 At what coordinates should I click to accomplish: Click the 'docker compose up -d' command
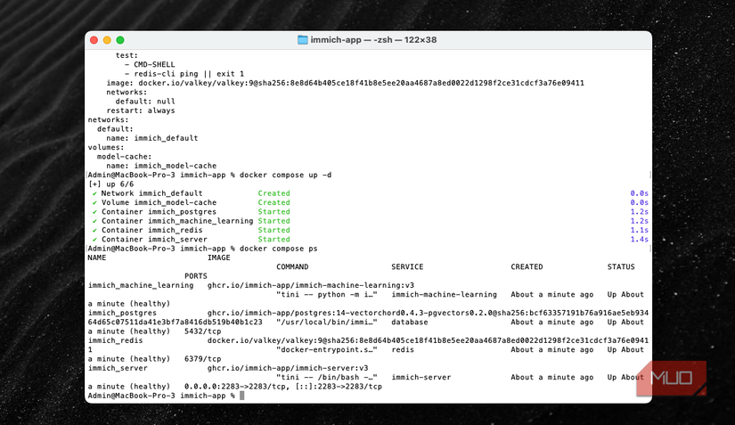[285, 175]
